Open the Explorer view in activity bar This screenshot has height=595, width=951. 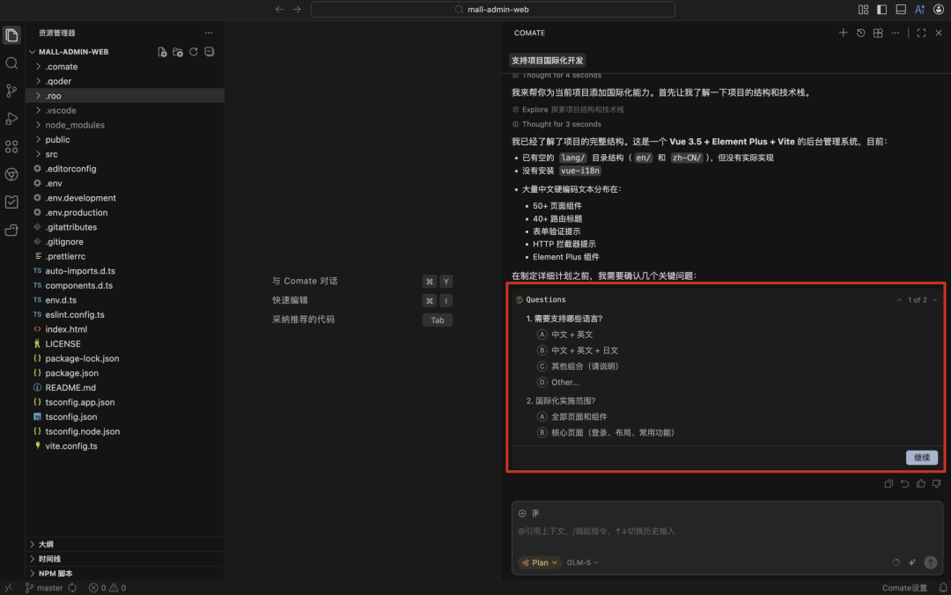tap(11, 35)
